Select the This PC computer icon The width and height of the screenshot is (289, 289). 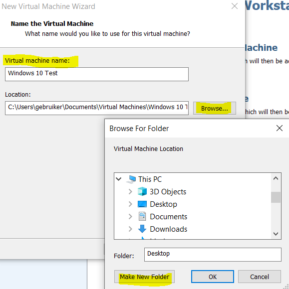click(131, 179)
